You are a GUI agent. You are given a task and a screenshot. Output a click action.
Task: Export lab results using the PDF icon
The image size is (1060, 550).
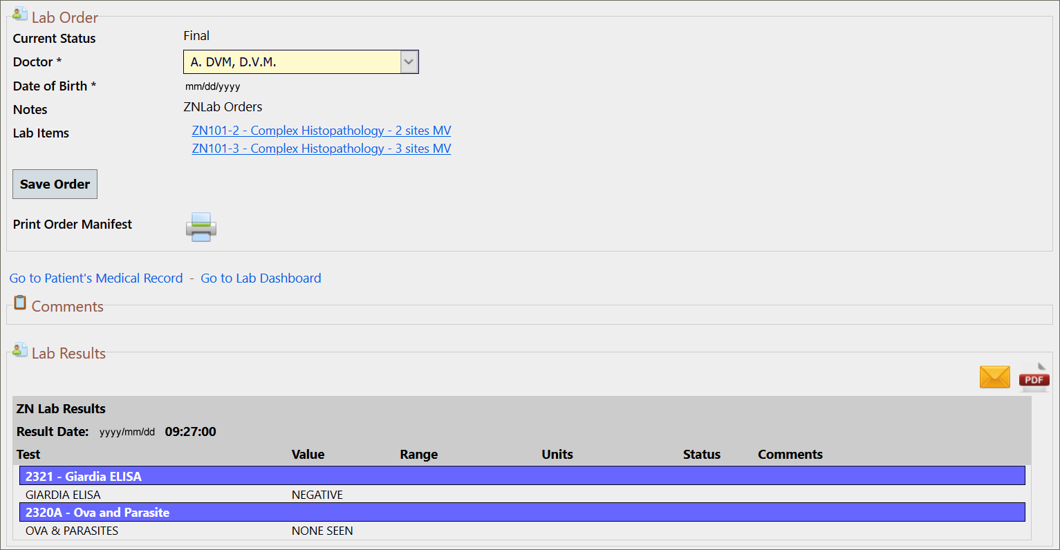coord(1034,377)
